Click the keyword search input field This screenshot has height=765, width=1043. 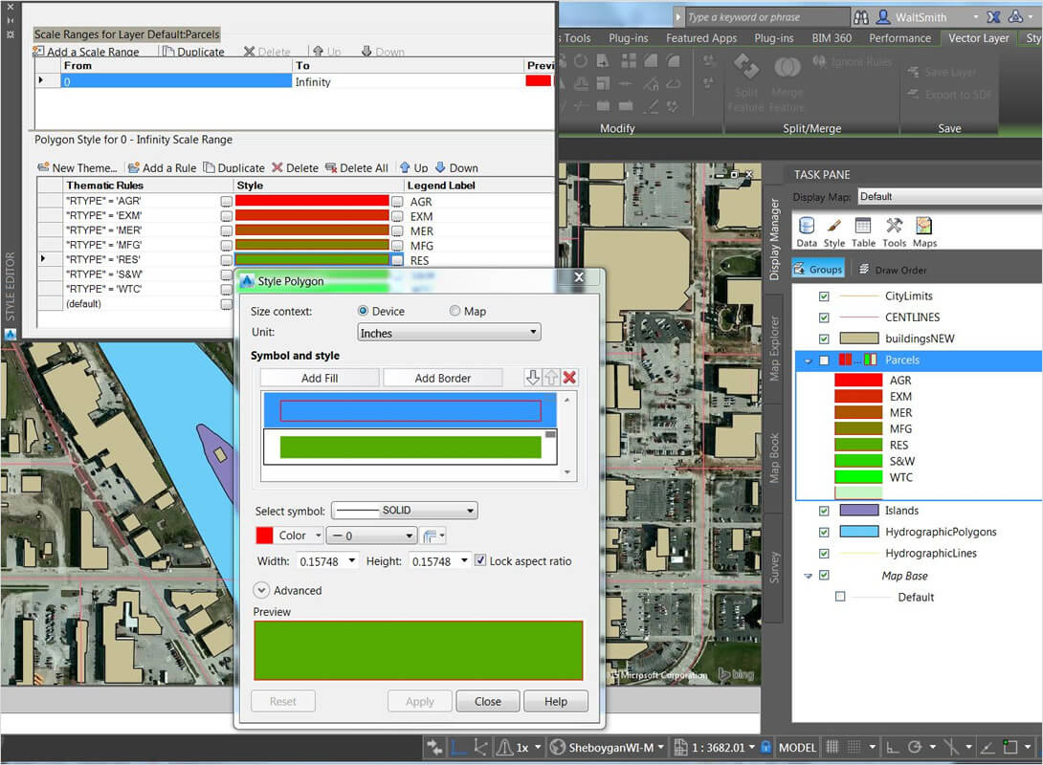[766, 17]
